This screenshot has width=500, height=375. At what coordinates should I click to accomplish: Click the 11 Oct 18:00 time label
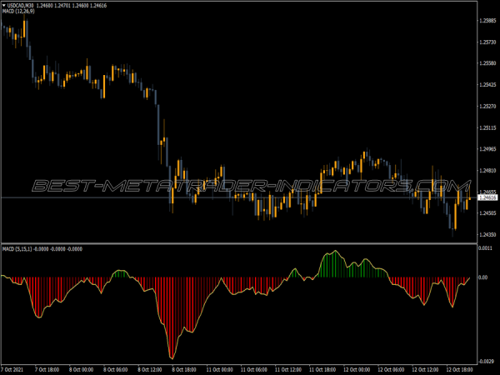pyautogui.click(x=322, y=369)
